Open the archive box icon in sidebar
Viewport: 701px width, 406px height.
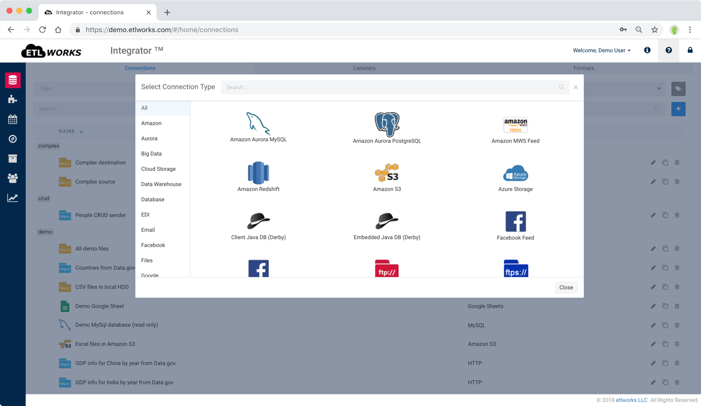(13, 158)
